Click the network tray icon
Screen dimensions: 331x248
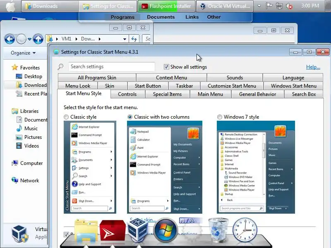(x=279, y=6)
